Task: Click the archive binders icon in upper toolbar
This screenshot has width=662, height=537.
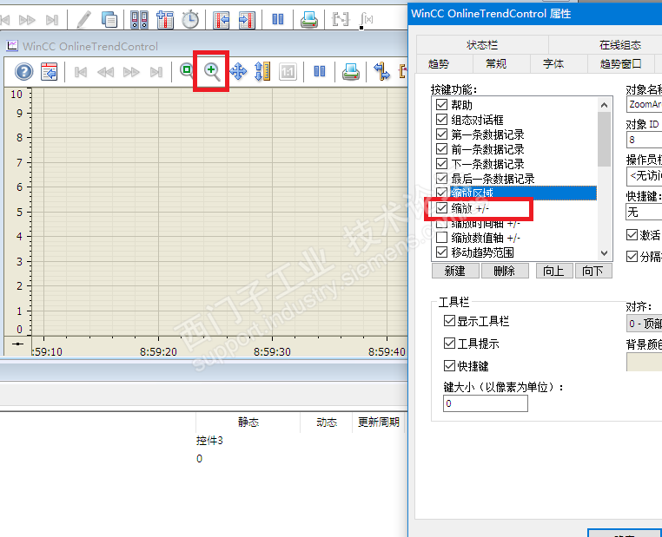Action: tap(139, 19)
